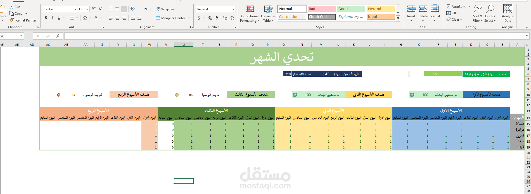Toggle Italic formatting
Viewport: 531px width, 194px height.
52,18
